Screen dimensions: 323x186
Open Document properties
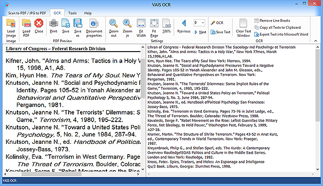pos(94,28)
